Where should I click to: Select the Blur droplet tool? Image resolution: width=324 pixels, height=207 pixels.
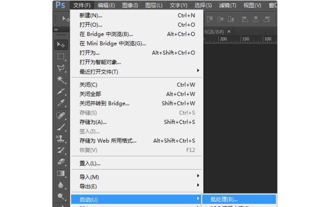click(61, 185)
